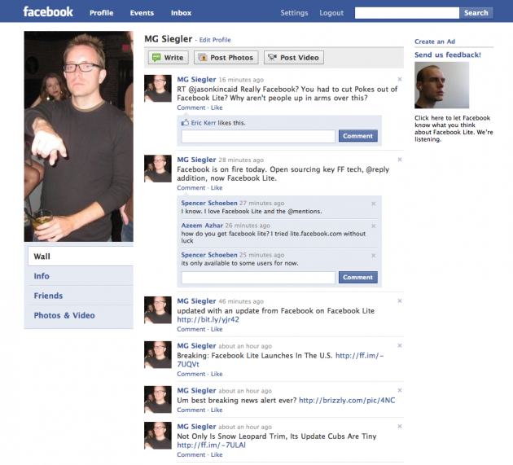Open the ff.im/-7UQVt link

click(x=360, y=356)
